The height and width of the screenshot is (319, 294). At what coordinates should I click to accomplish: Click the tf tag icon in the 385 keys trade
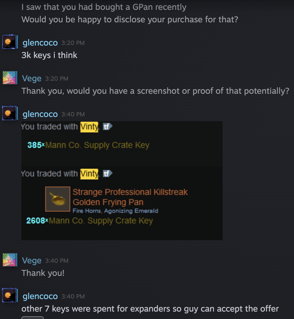click(107, 126)
